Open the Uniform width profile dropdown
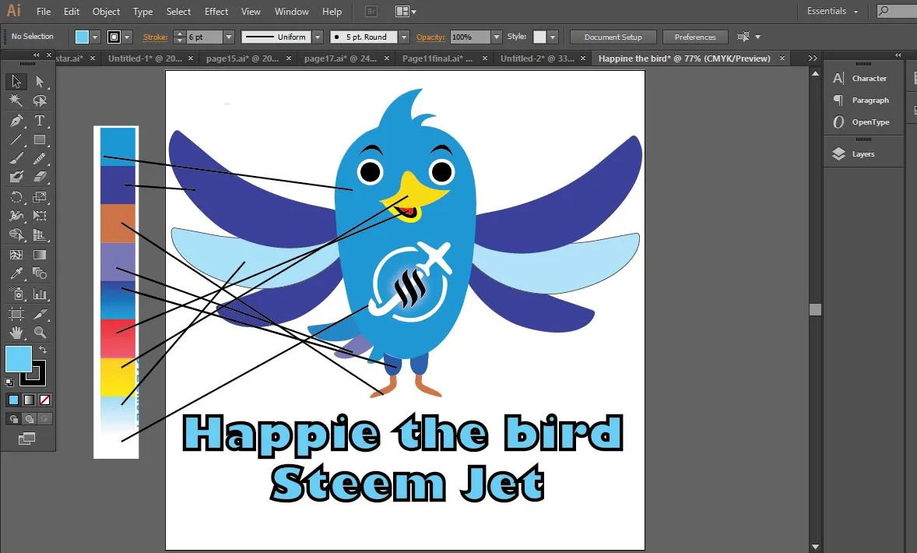The width and height of the screenshot is (917, 553). pyautogui.click(x=318, y=37)
